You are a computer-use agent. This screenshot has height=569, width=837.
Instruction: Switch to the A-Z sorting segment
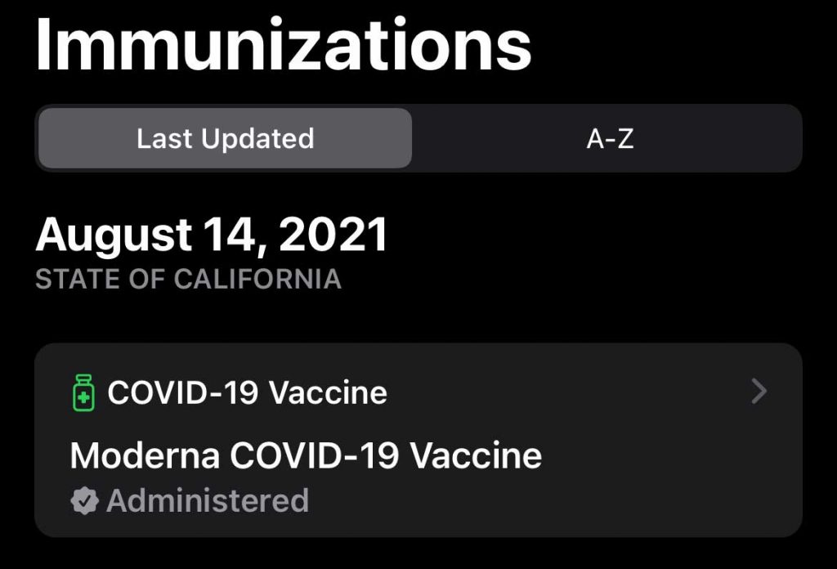[610, 138]
